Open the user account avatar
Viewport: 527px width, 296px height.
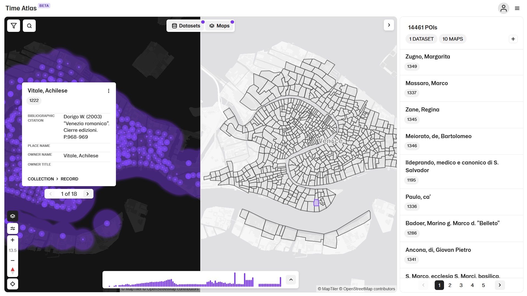coord(503,8)
